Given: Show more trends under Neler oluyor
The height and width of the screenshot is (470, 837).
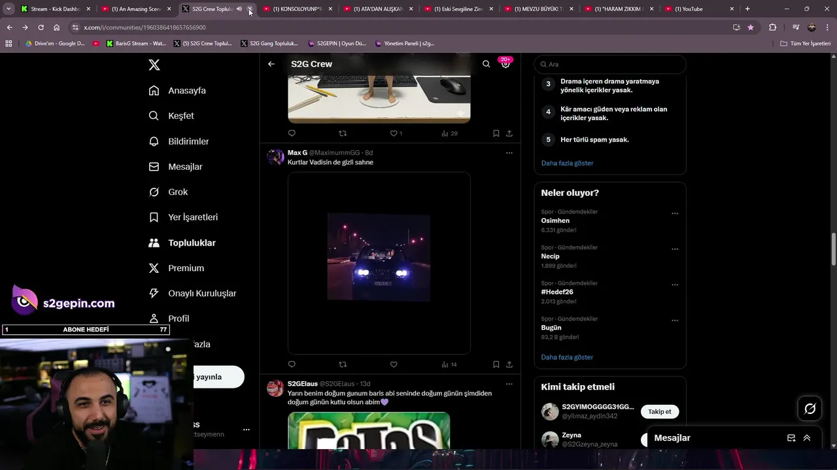Looking at the screenshot, I should [x=567, y=357].
